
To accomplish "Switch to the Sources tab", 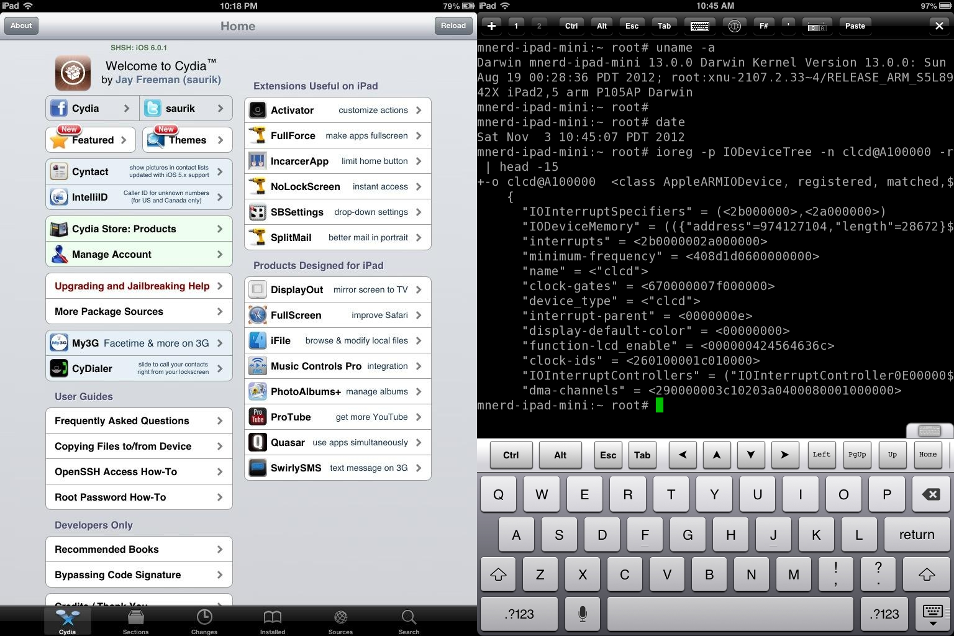I will tap(340, 621).
